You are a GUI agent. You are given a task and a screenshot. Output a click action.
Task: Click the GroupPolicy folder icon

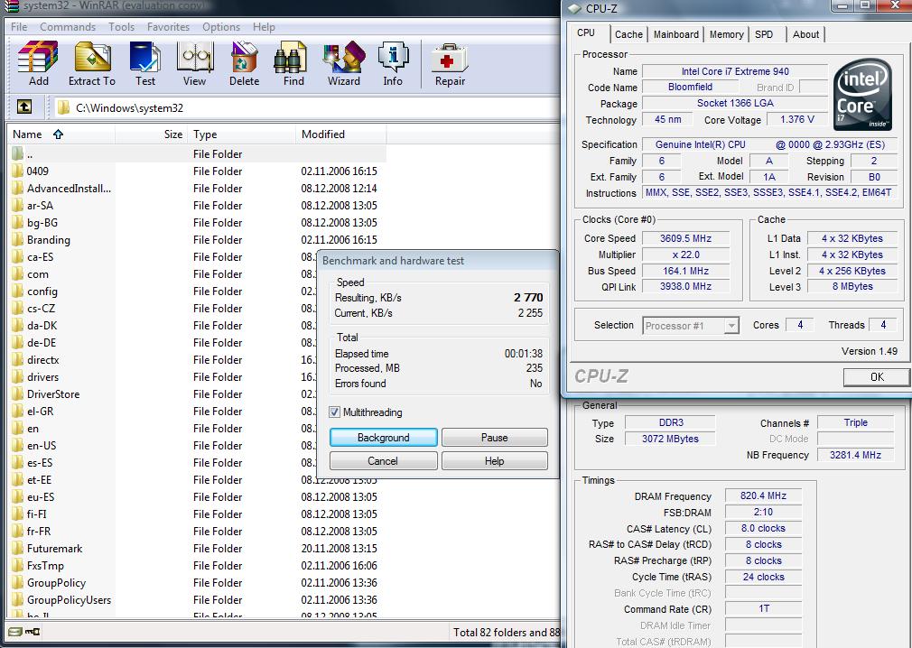[17, 582]
